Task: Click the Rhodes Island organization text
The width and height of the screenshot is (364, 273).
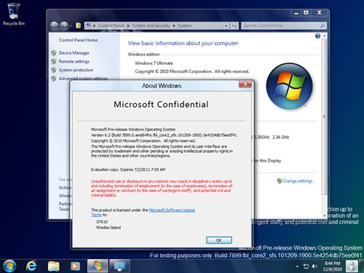Action: point(108,228)
